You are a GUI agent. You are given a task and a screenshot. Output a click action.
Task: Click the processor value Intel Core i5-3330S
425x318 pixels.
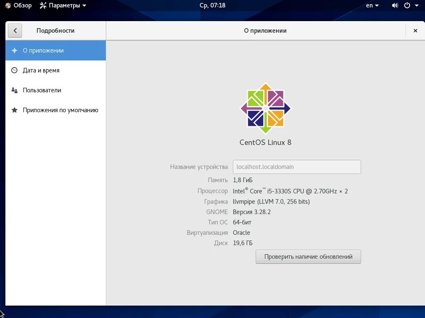tap(290, 191)
